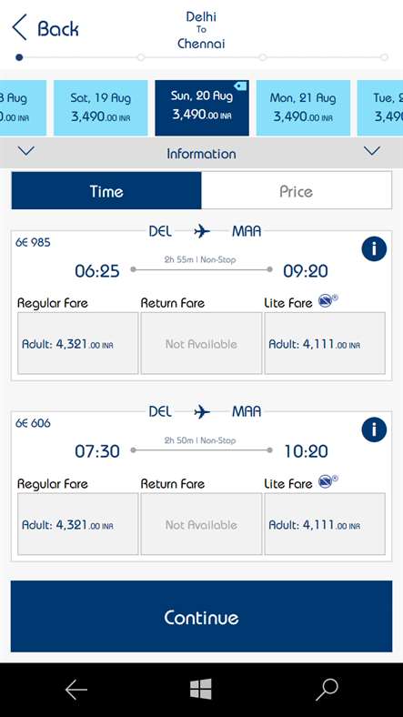403x717 pixels.
Task: Select Regular Fare 4,321 for flight 6E 606
Action: [77, 524]
